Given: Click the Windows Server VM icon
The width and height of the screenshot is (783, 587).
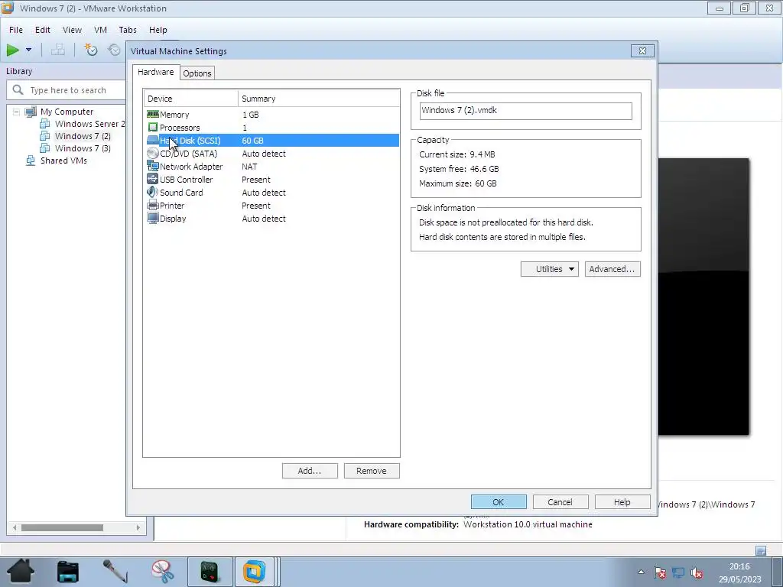Looking at the screenshot, I should point(45,124).
